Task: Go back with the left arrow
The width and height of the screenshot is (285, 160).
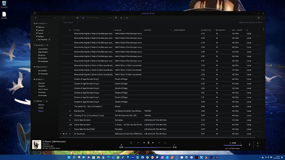Action: (x=64, y=18)
